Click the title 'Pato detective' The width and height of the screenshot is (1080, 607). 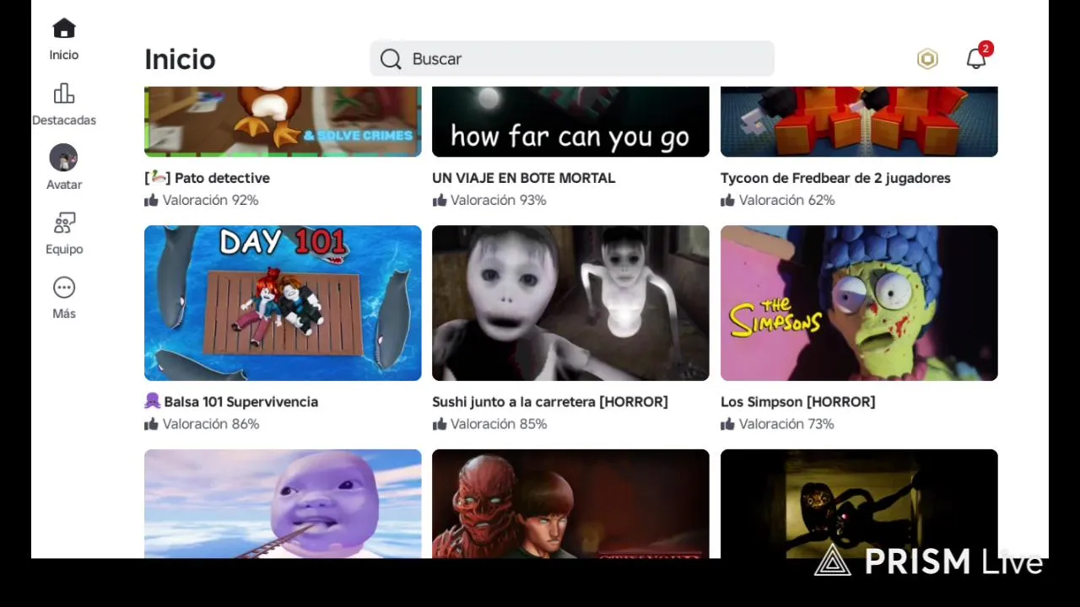(x=222, y=178)
